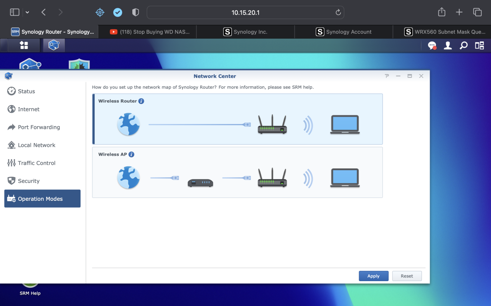Click the info icon beside Wireless AP
This screenshot has height=306, width=491.
(131, 154)
